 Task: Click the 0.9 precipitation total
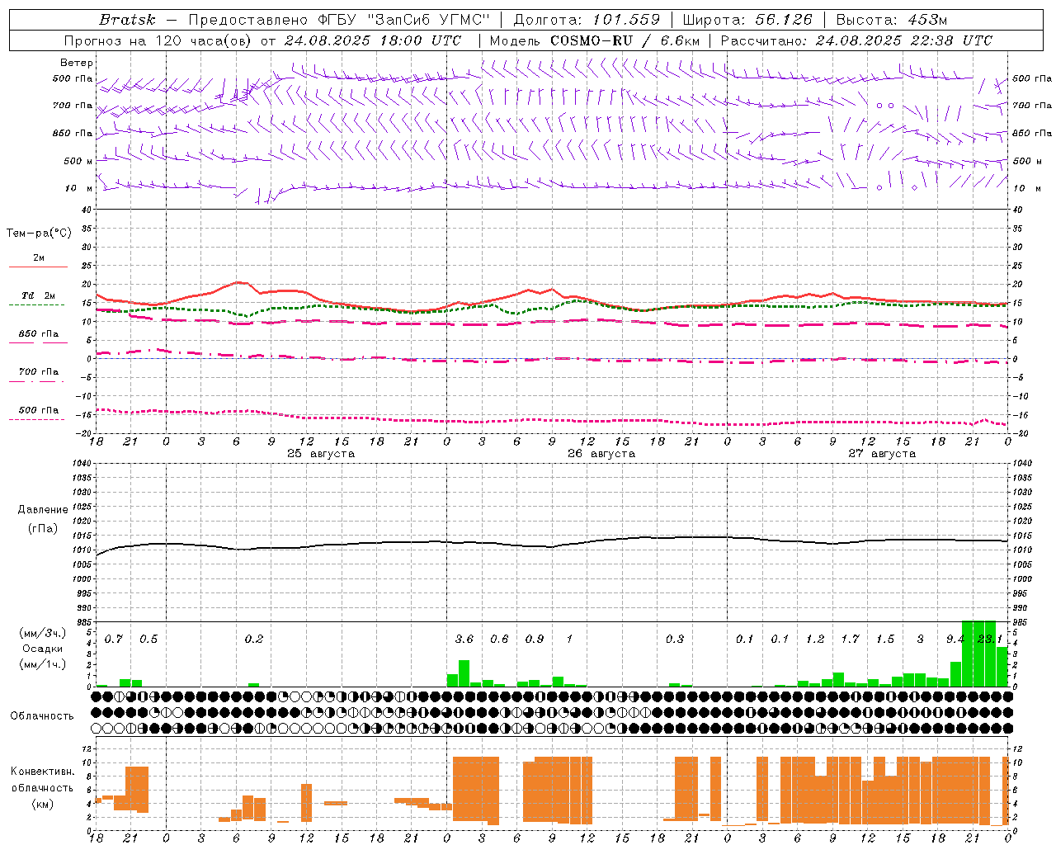(535, 640)
